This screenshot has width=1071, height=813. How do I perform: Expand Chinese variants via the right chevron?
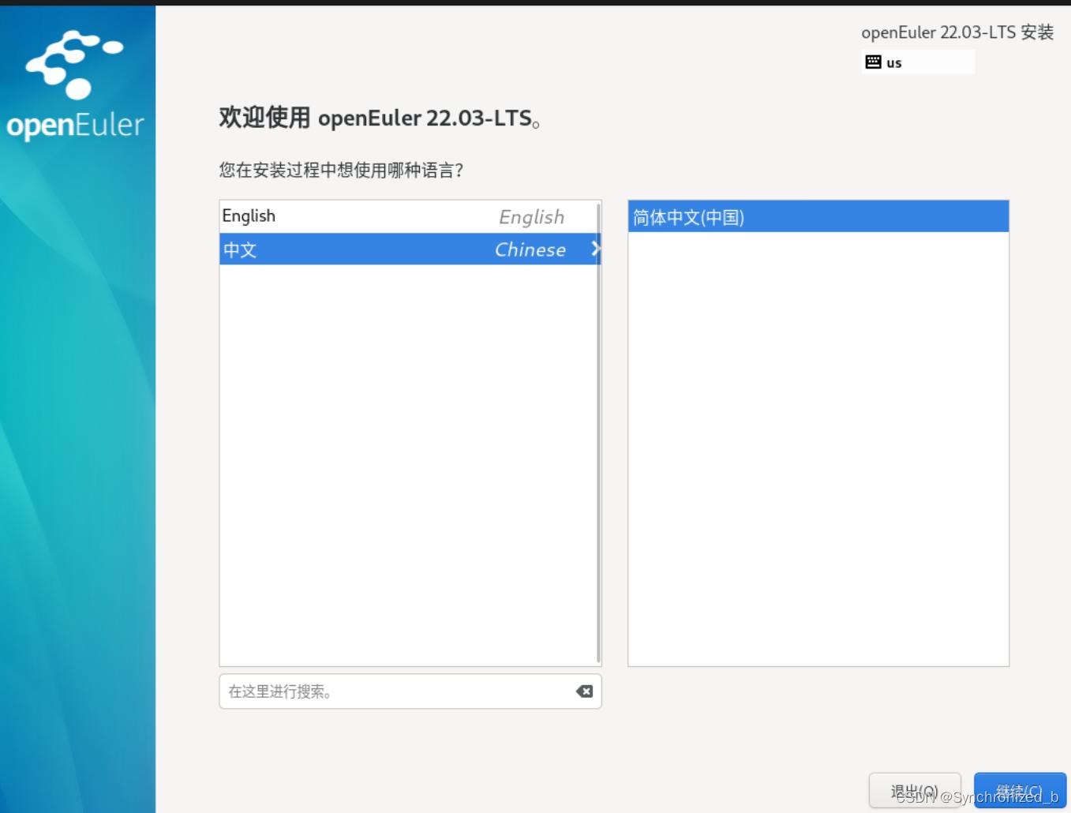(596, 249)
